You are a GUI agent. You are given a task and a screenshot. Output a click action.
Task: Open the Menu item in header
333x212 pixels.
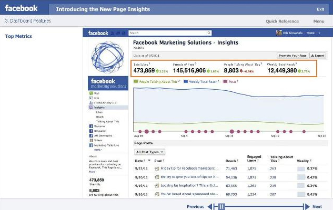click(318, 22)
